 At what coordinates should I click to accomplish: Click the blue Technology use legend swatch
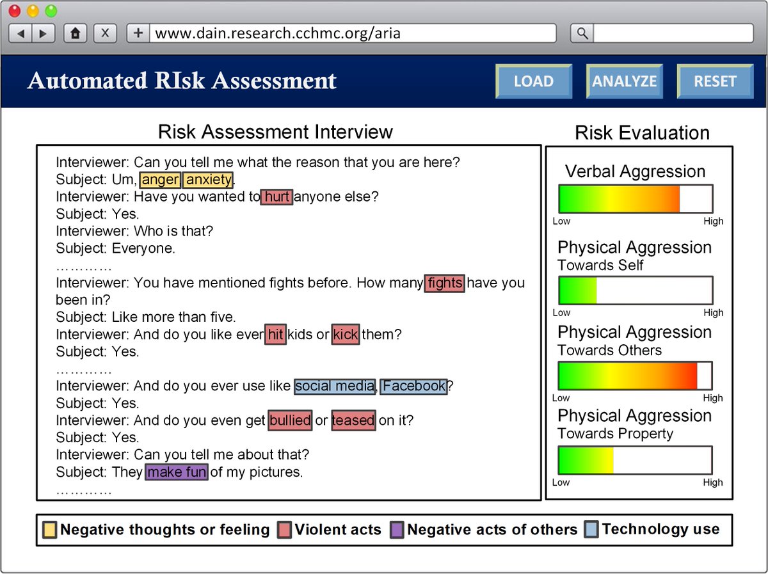pos(591,530)
